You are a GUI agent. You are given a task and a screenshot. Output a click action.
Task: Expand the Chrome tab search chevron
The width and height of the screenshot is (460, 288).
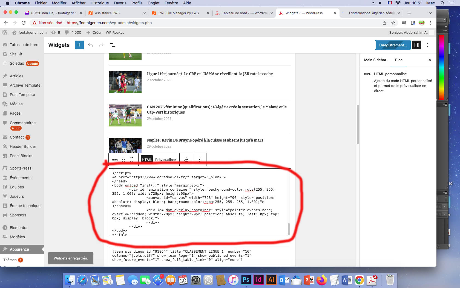430,13
